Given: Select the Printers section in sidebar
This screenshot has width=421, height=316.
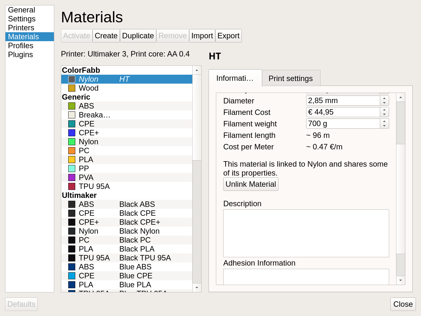Looking at the screenshot, I should pyautogui.click(x=21, y=28).
